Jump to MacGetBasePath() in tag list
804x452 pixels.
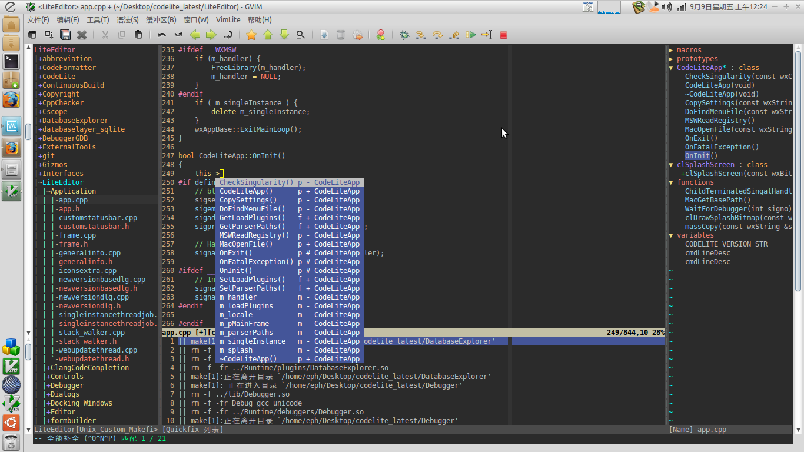[717, 200]
